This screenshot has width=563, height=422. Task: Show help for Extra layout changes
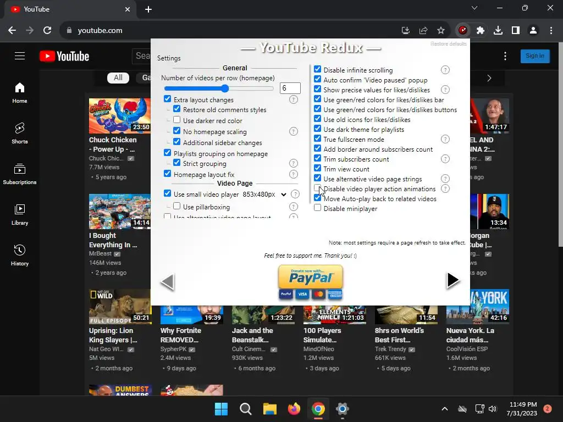click(294, 100)
